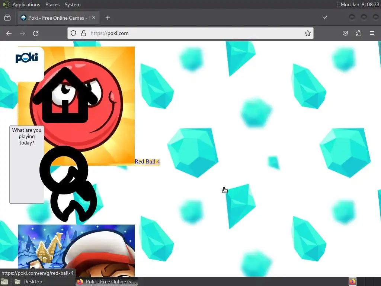The image size is (381, 286).
Task: Open the Red Ball 4 link
Action: 147,162
